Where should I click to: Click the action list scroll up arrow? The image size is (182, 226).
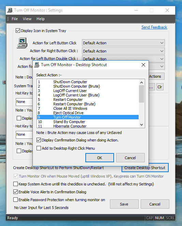point(142,82)
